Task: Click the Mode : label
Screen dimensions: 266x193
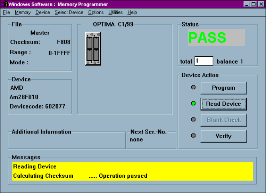Action: click(x=19, y=62)
